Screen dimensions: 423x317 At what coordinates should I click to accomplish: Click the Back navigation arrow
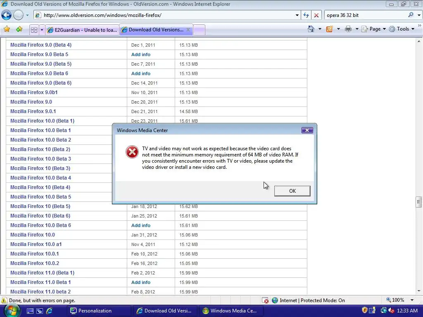pyautogui.click(x=6, y=15)
